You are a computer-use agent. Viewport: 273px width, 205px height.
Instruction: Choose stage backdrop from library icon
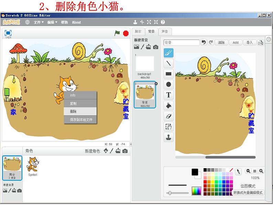pyautogui.click(x=5, y=191)
